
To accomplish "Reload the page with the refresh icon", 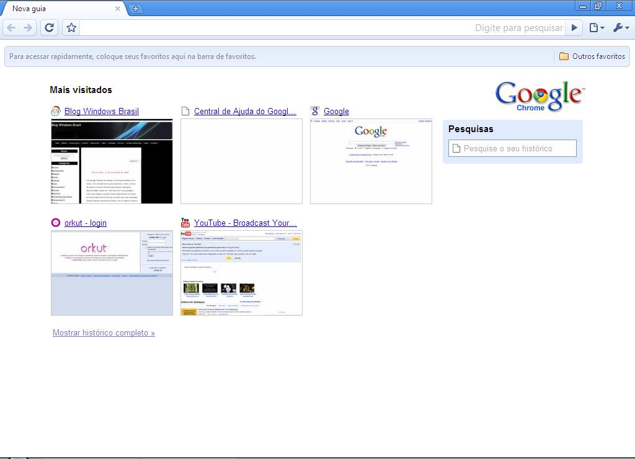I will coord(50,27).
